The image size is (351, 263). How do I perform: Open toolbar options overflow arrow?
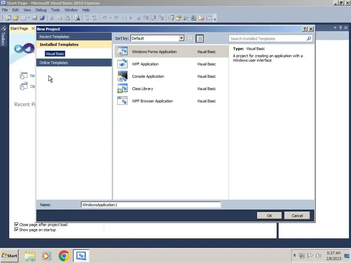(x=215, y=18)
